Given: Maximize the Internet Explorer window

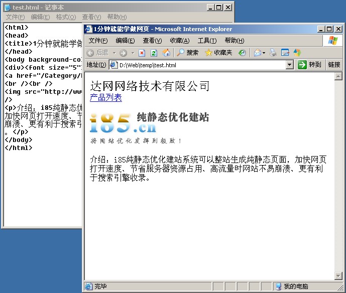Looking at the screenshot, I should click(329, 29).
